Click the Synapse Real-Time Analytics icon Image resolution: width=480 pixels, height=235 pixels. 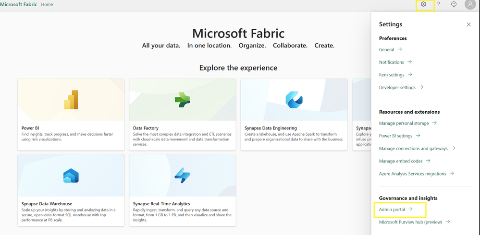point(183,176)
